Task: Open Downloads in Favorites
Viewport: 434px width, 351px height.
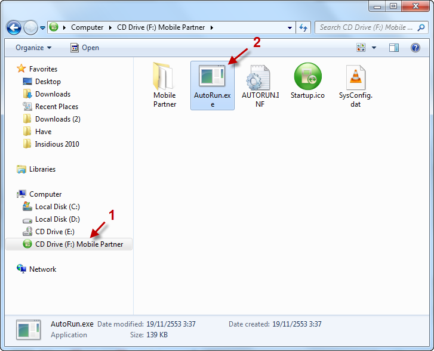Action: click(x=53, y=94)
